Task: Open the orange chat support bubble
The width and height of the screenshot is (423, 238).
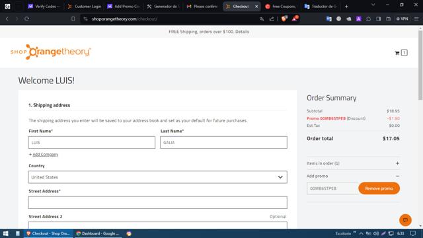Action: pos(405,220)
